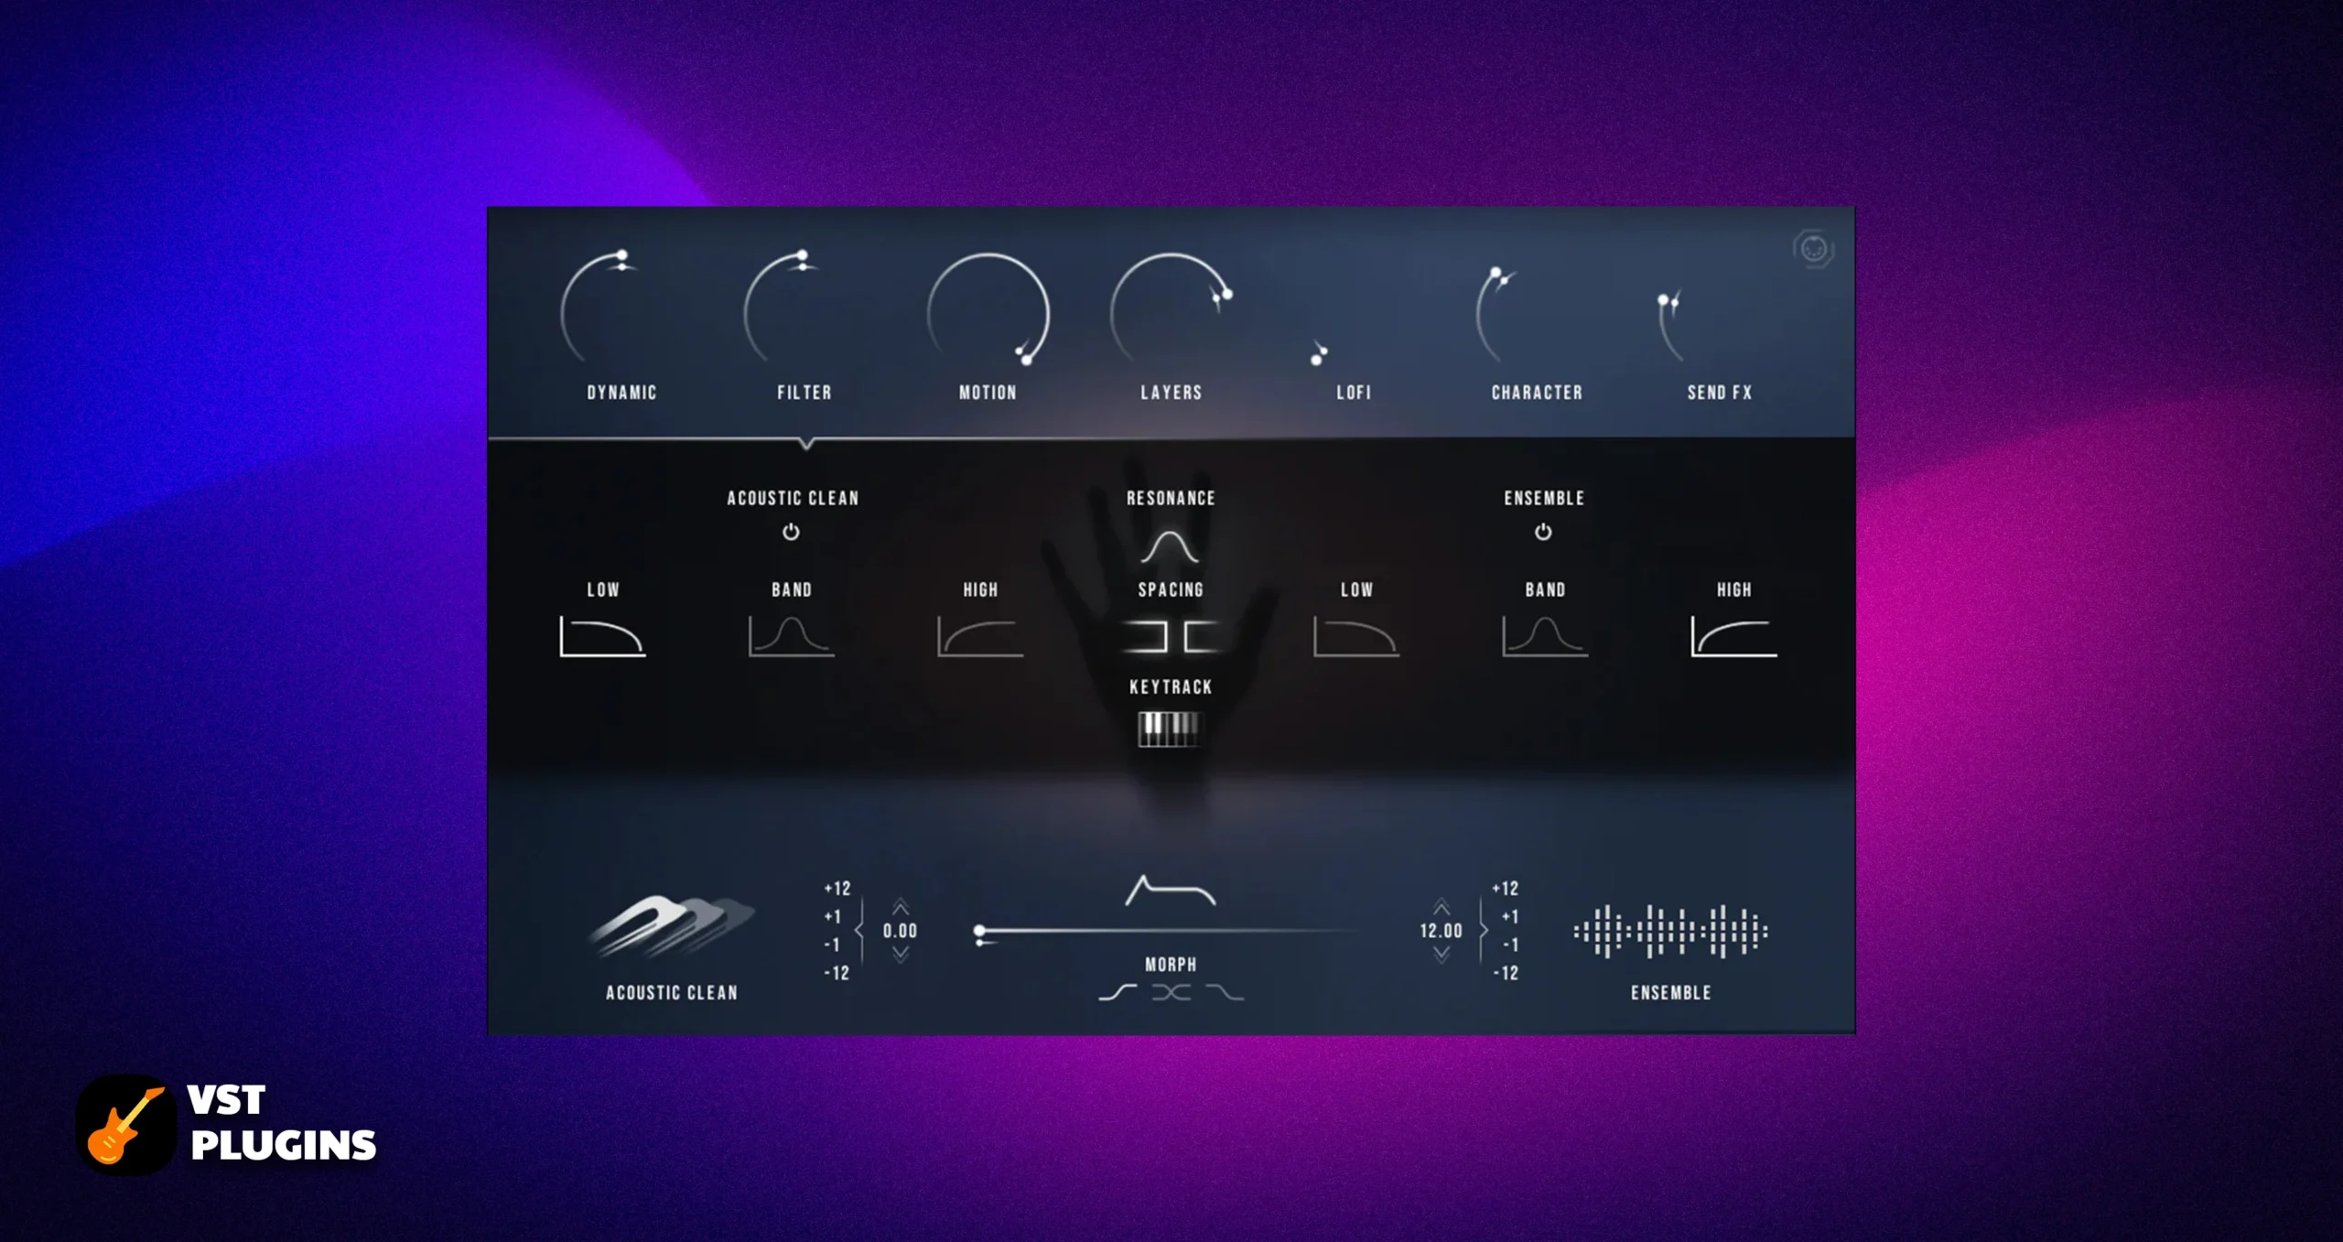Set Acoustic Clean tuning to -12

point(837,973)
